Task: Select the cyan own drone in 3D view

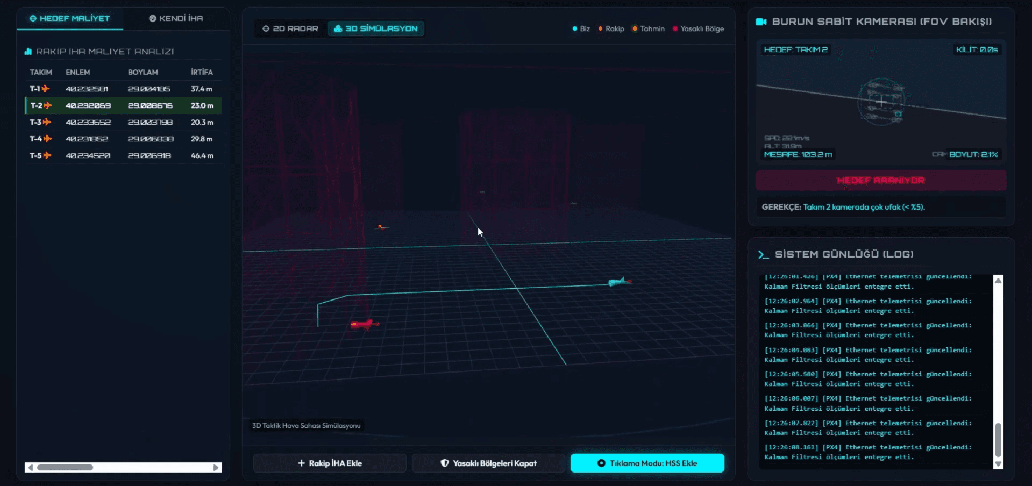Action: point(620,282)
